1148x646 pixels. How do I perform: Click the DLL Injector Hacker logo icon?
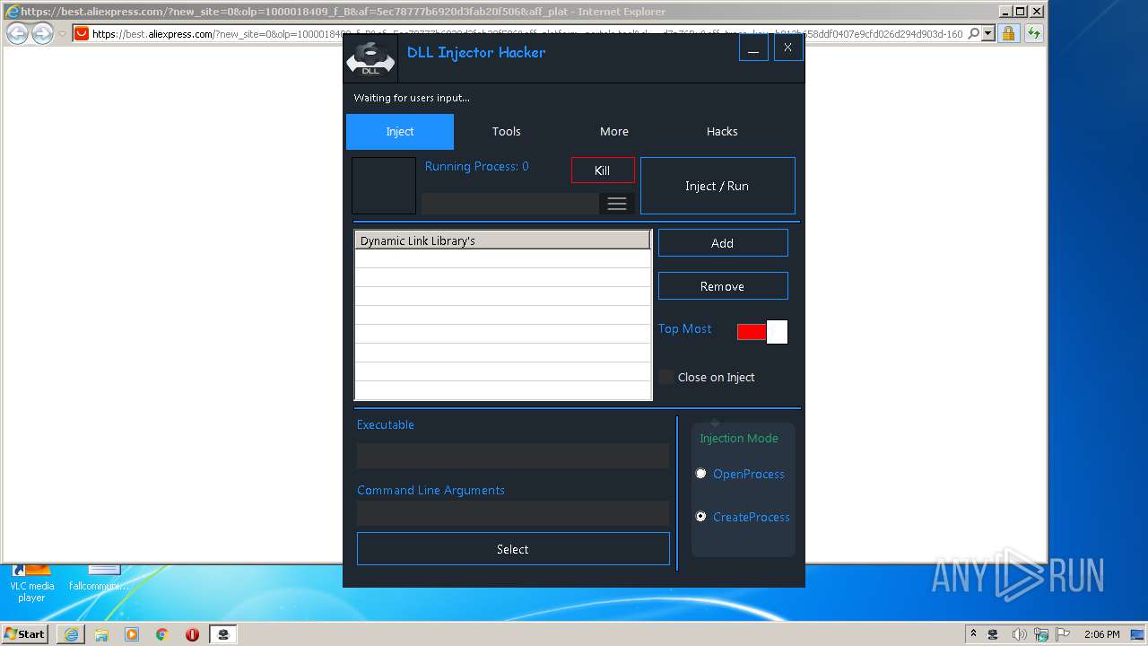370,58
